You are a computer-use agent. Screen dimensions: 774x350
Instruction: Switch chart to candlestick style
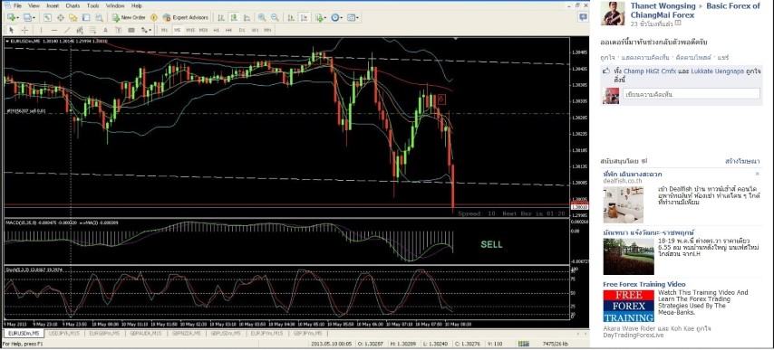[x=234, y=18]
